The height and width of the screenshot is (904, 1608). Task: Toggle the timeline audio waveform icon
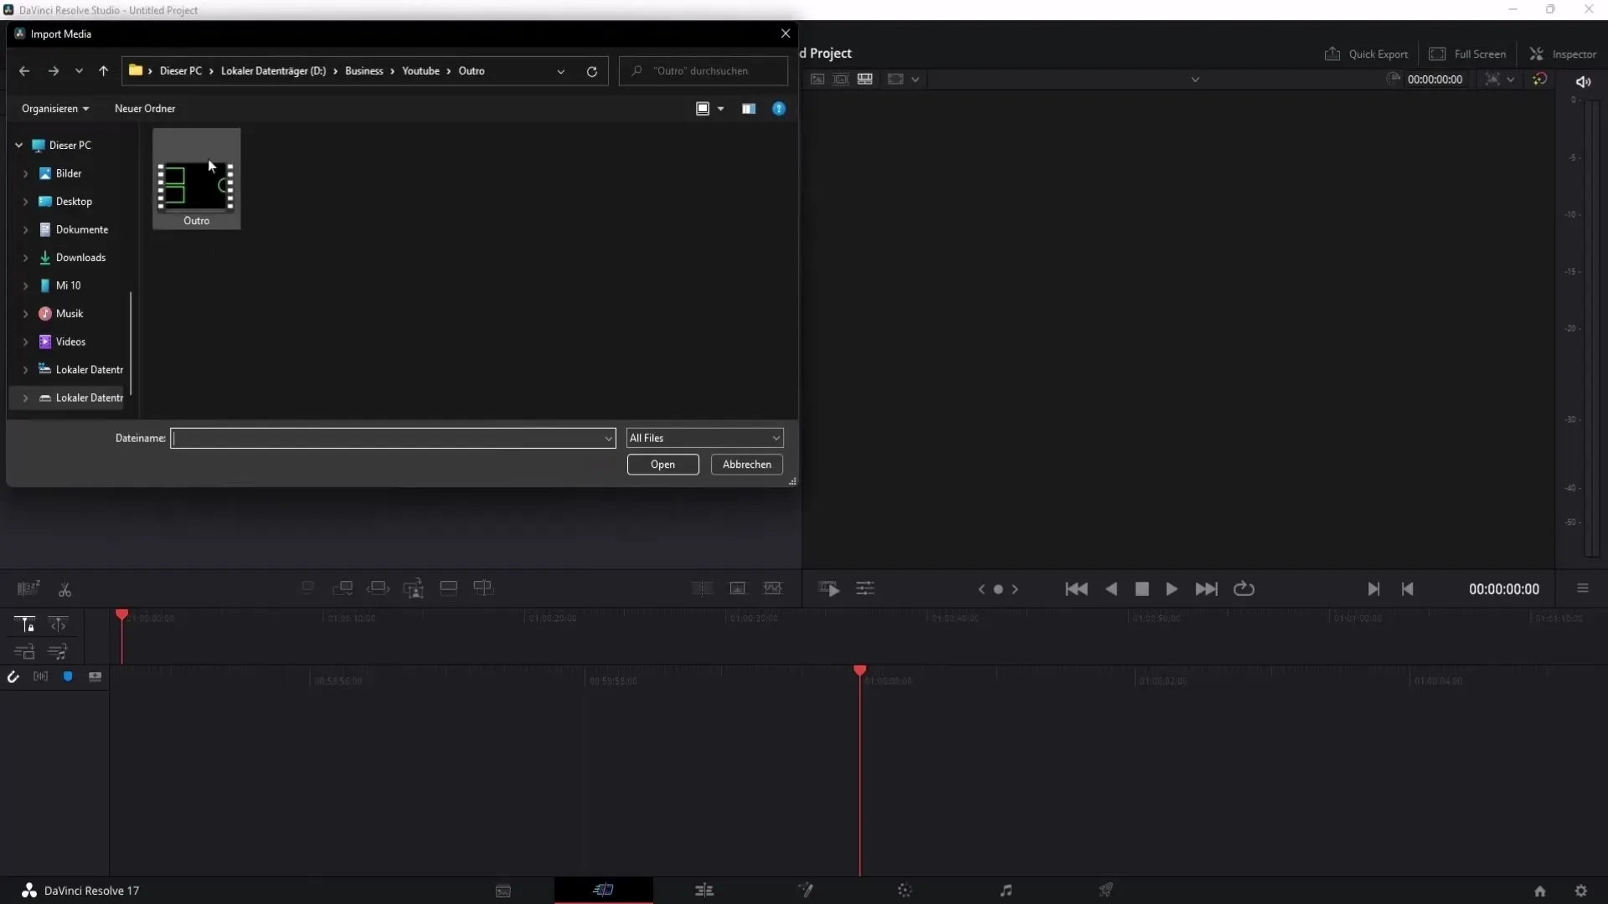point(39,676)
